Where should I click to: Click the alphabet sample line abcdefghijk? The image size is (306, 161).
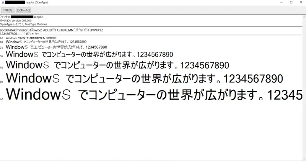coord(52,30)
